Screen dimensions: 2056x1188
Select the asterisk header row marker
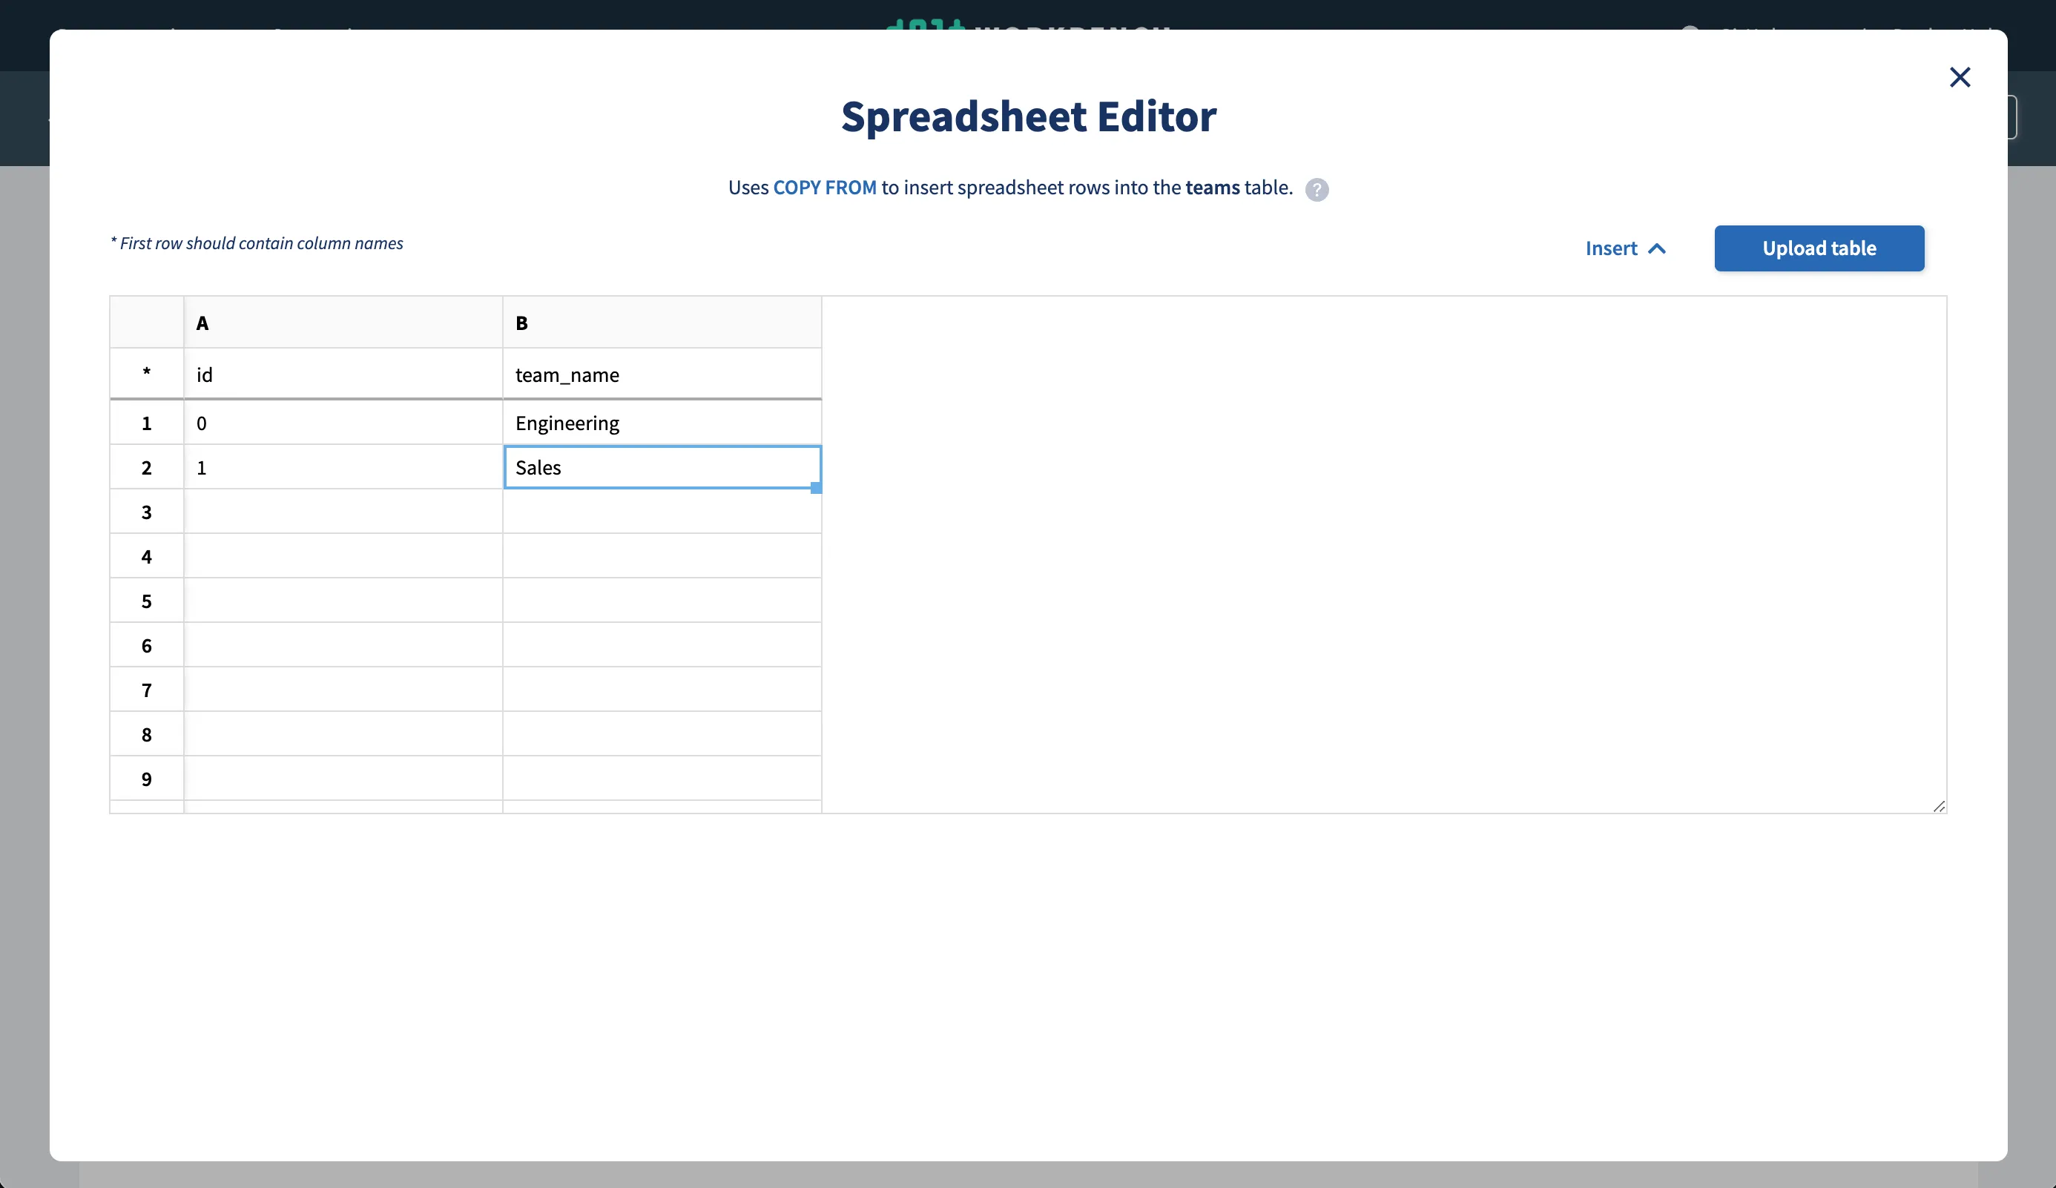coord(146,374)
